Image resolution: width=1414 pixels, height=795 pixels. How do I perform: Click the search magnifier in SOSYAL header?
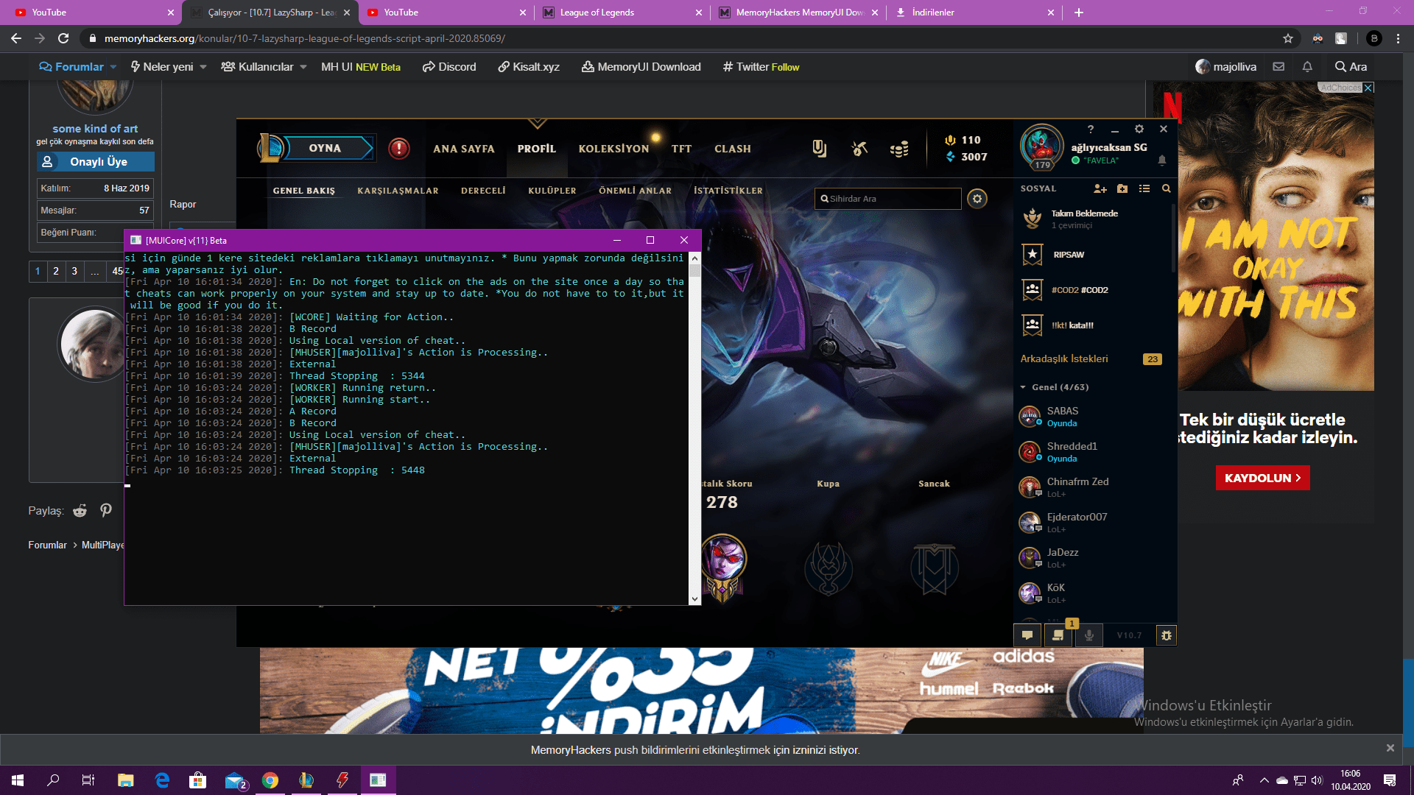tap(1167, 189)
